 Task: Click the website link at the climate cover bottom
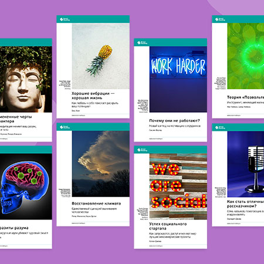click(x=78, y=224)
